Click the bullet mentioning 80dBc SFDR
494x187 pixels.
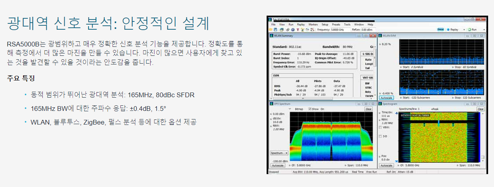point(112,95)
